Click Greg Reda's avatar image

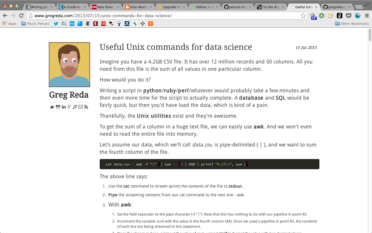pos(69,65)
